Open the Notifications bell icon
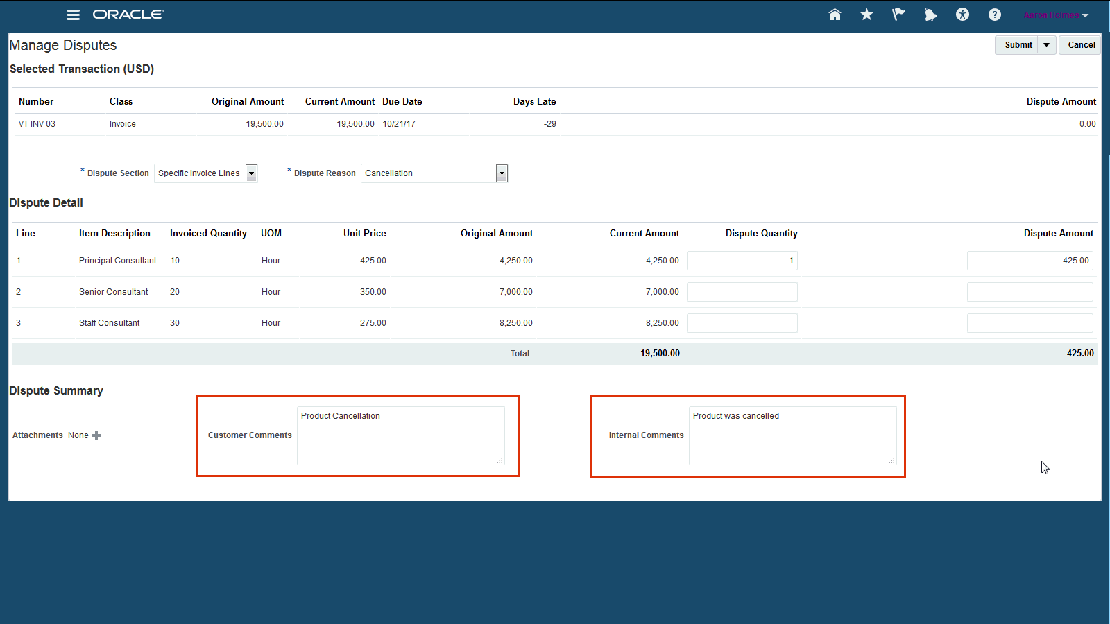1110x624 pixels. coord(930,15)
